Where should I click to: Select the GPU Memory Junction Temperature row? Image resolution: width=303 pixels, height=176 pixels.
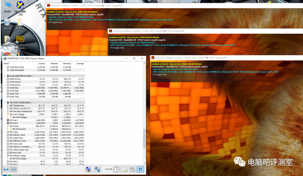coord(44,109)
